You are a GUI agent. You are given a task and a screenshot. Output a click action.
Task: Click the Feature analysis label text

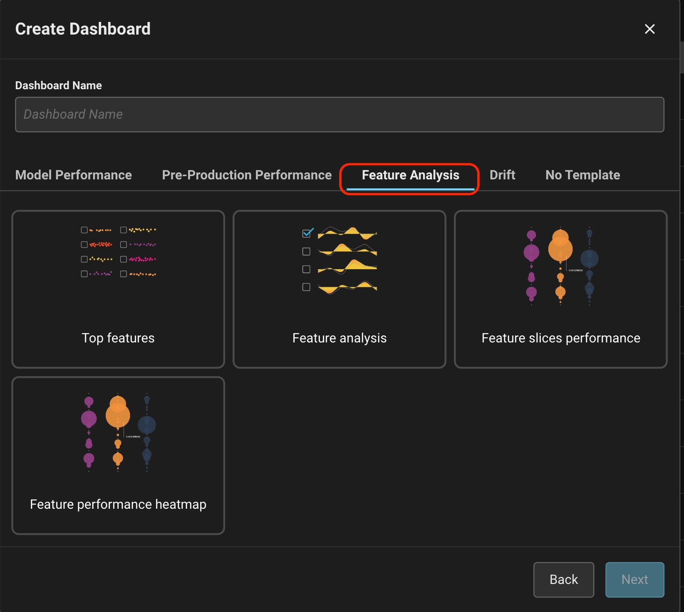coord(340,338)
